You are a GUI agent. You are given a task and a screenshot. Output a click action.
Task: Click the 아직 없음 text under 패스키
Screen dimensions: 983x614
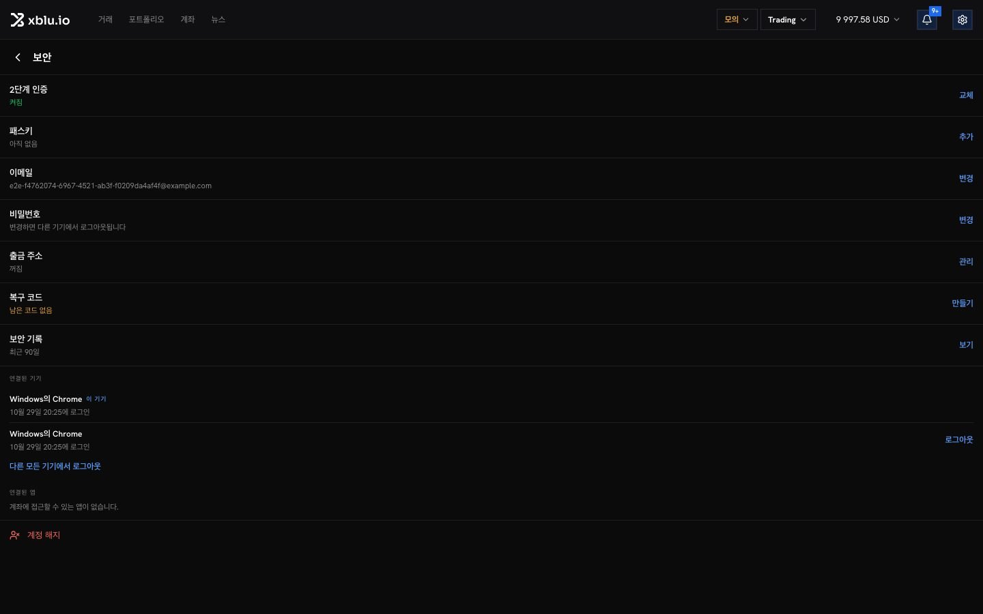coord(24,144)
